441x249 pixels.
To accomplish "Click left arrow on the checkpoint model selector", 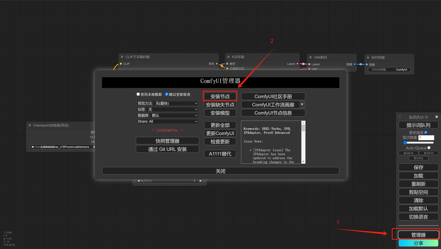I will [x=32, y=147].
